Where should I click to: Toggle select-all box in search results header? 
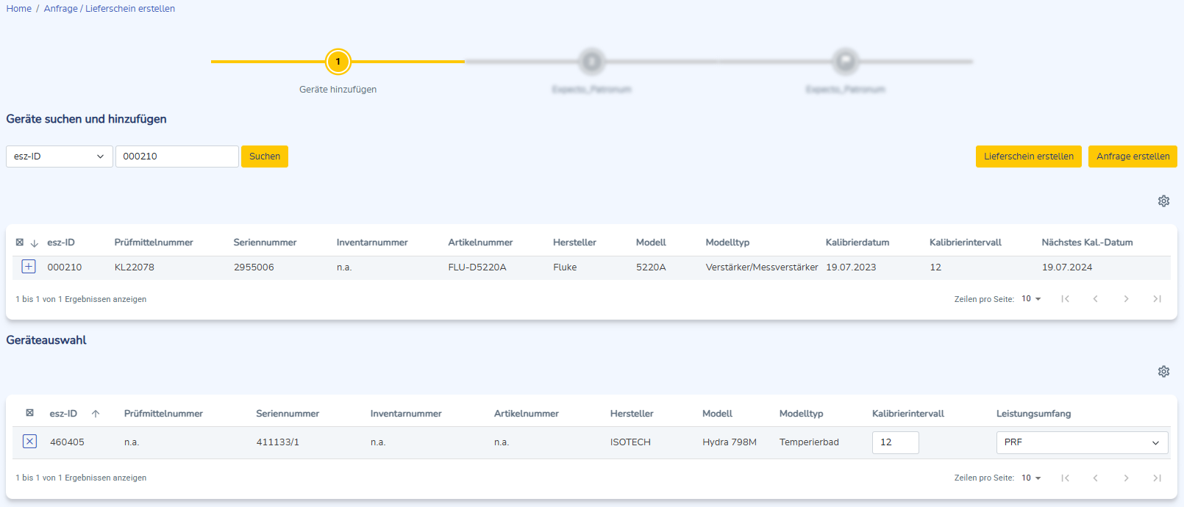(x=20, y=242)
